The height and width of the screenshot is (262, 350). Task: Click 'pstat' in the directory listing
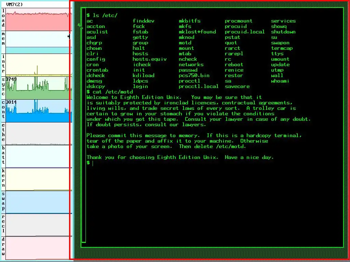click(232, 37)
